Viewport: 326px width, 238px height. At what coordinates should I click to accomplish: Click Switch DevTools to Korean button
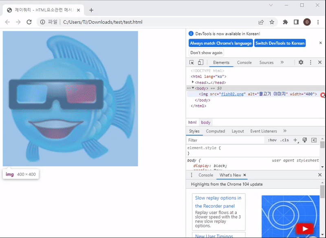point(280,43)
